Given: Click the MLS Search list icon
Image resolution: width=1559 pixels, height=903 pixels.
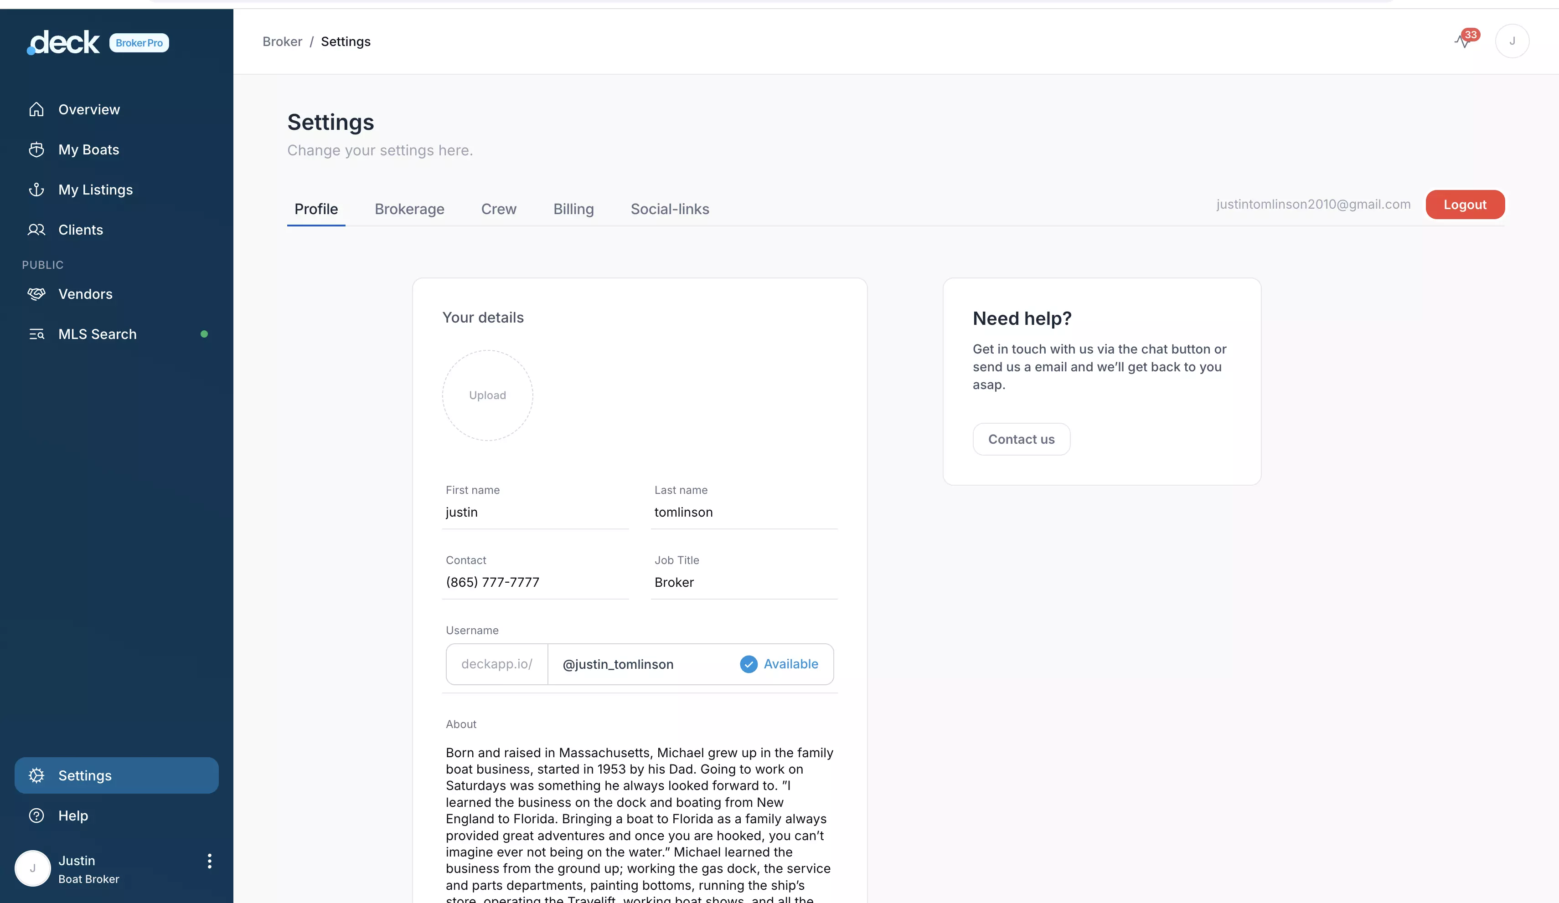Looking at the screenshot, I should tap(36, 334).
